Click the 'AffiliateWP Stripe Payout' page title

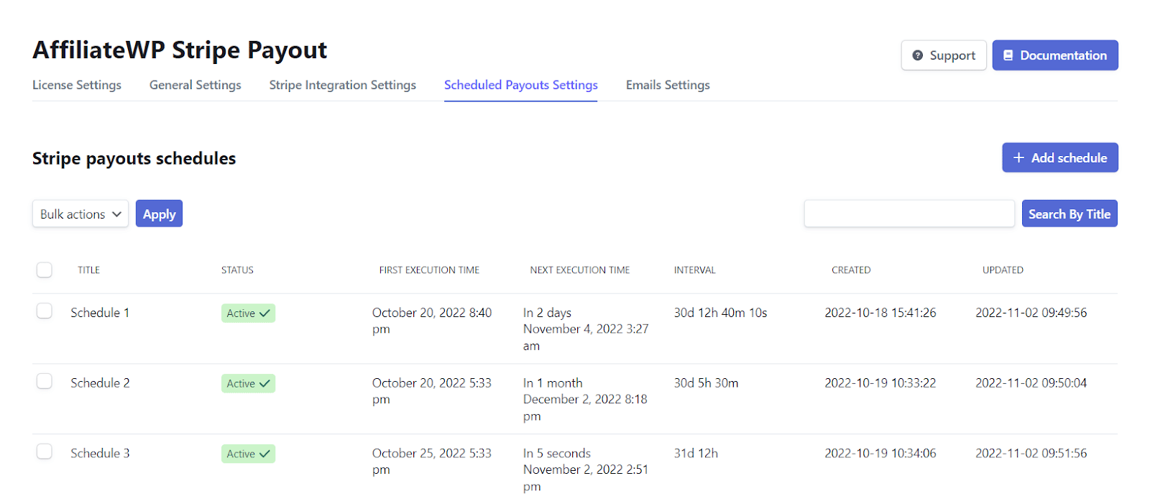(180, 50)
